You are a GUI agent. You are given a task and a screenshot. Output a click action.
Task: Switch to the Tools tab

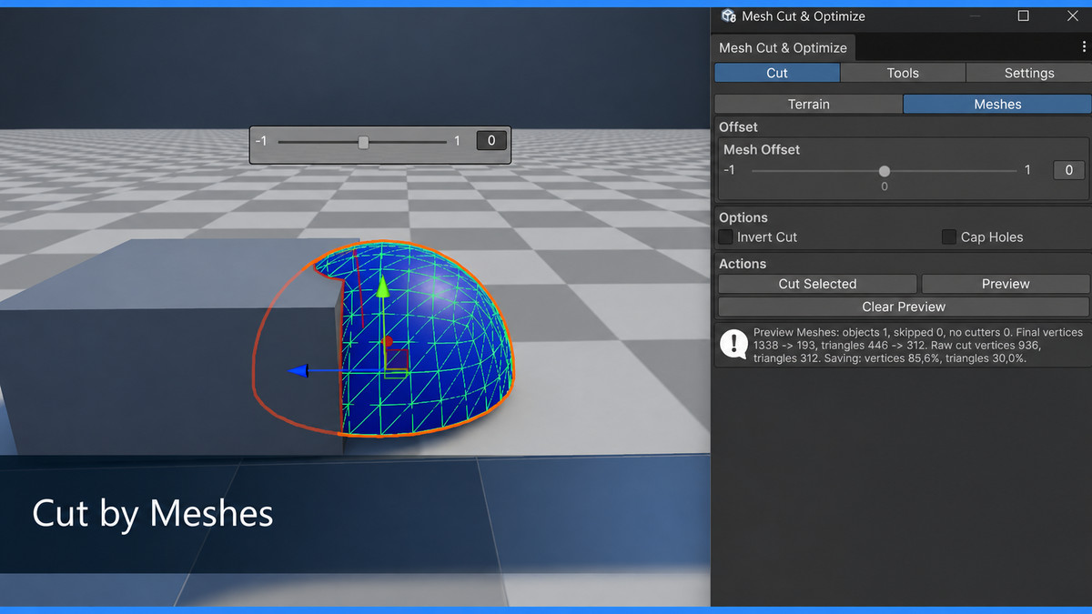point(903,73)
